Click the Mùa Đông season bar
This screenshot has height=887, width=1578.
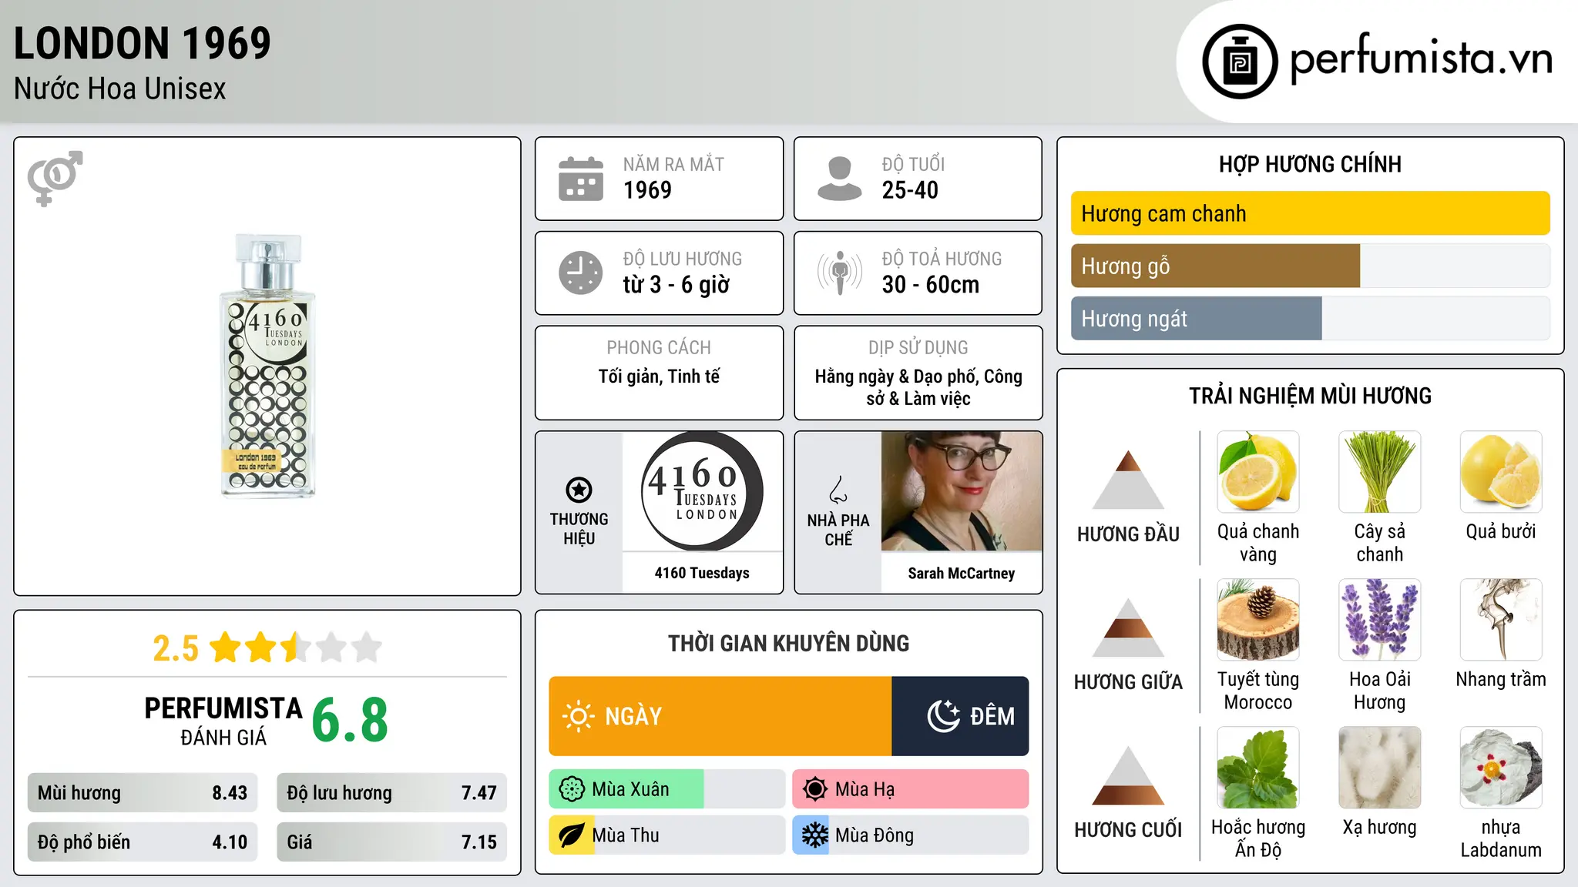pyautogui.click(x=911, y=835)
